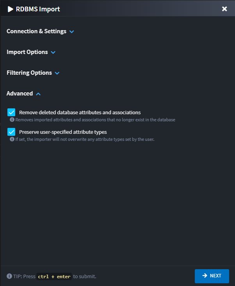This screenshot has width=235, height=286.
Task: Expand the Filtering Options chevron
Action: point(57,73)
